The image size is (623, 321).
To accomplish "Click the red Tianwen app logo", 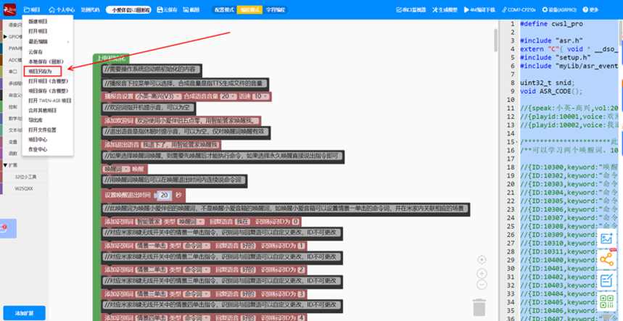I will coord(9,9).
